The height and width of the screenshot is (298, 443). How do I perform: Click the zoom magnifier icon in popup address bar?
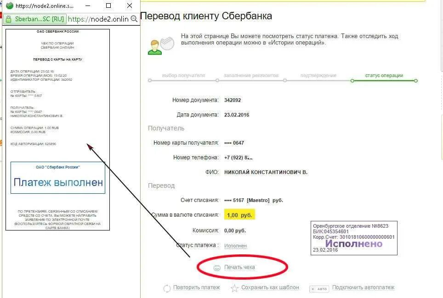[x=134, y=19]
